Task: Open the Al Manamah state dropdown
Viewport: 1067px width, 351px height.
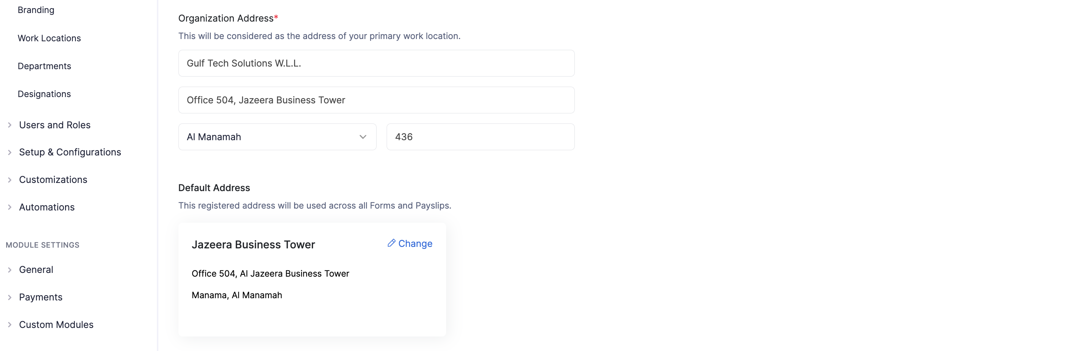Action: pyautogui.click(x=277, y=137)
